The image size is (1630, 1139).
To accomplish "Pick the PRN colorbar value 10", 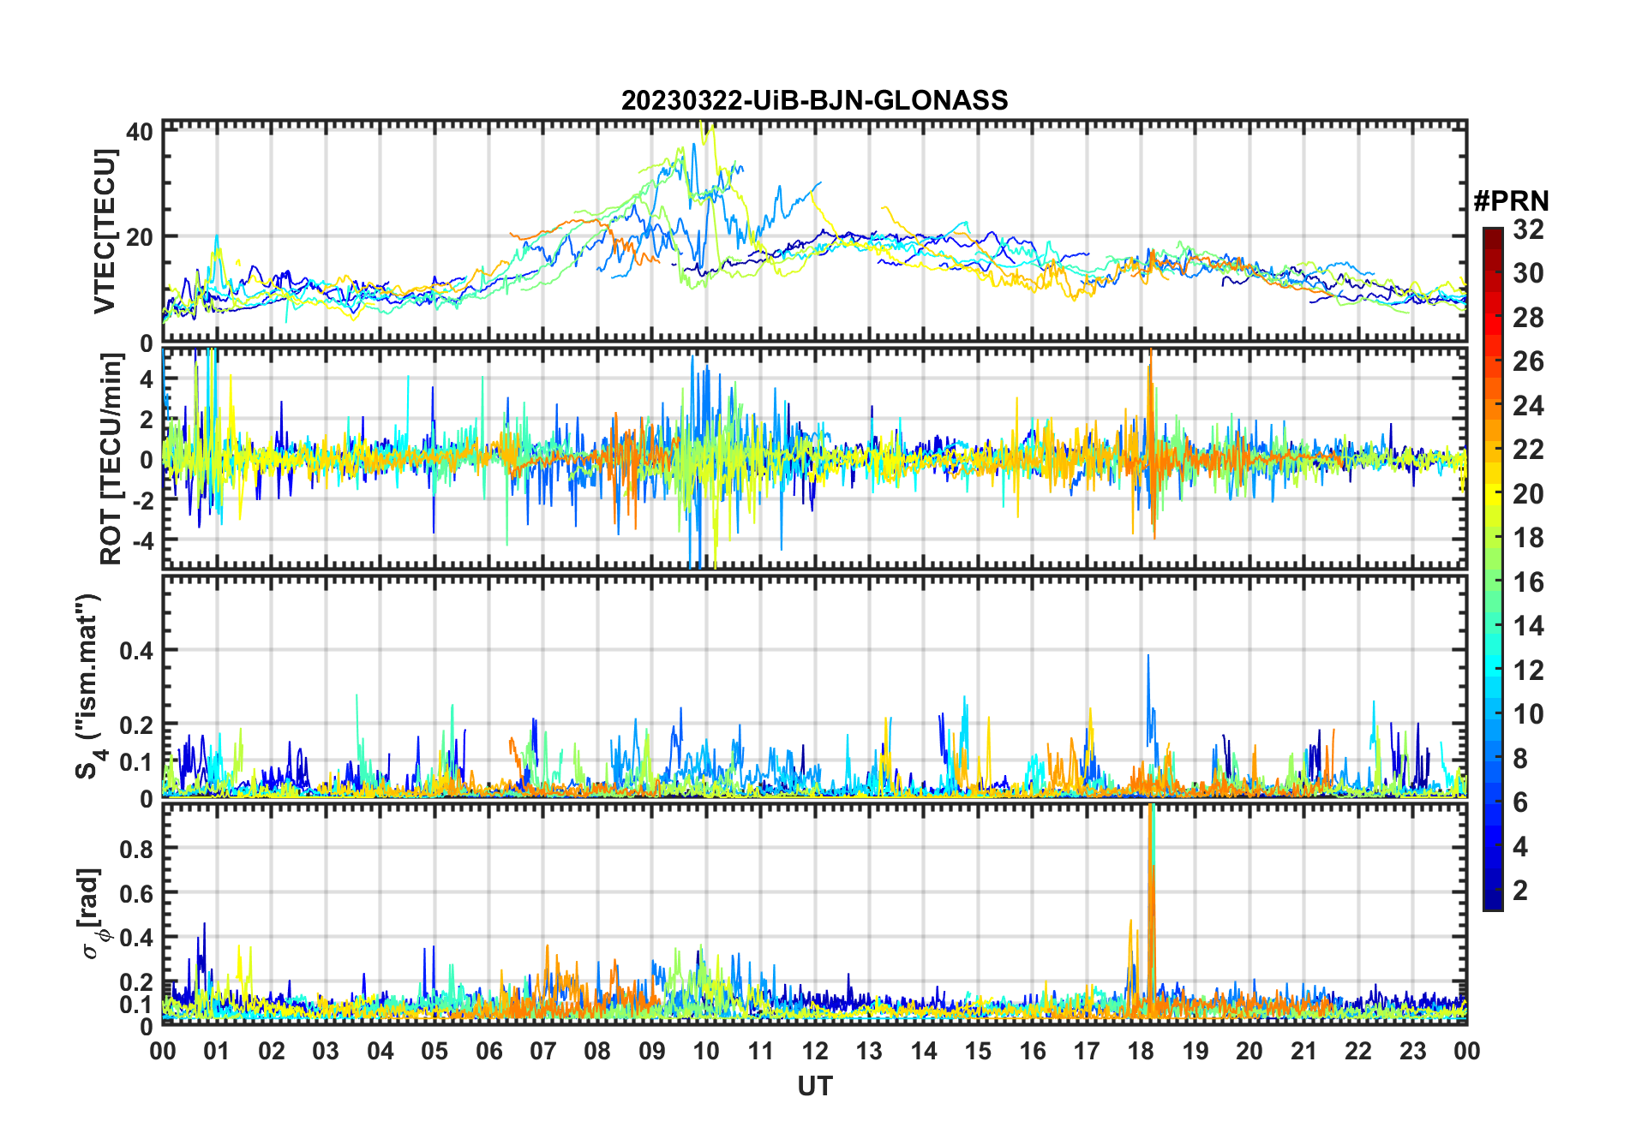I will 1528,714.
